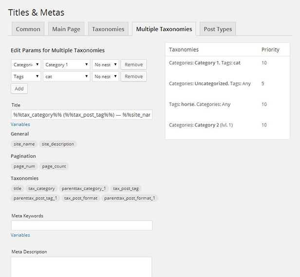Click the Add button

point(19,89)
